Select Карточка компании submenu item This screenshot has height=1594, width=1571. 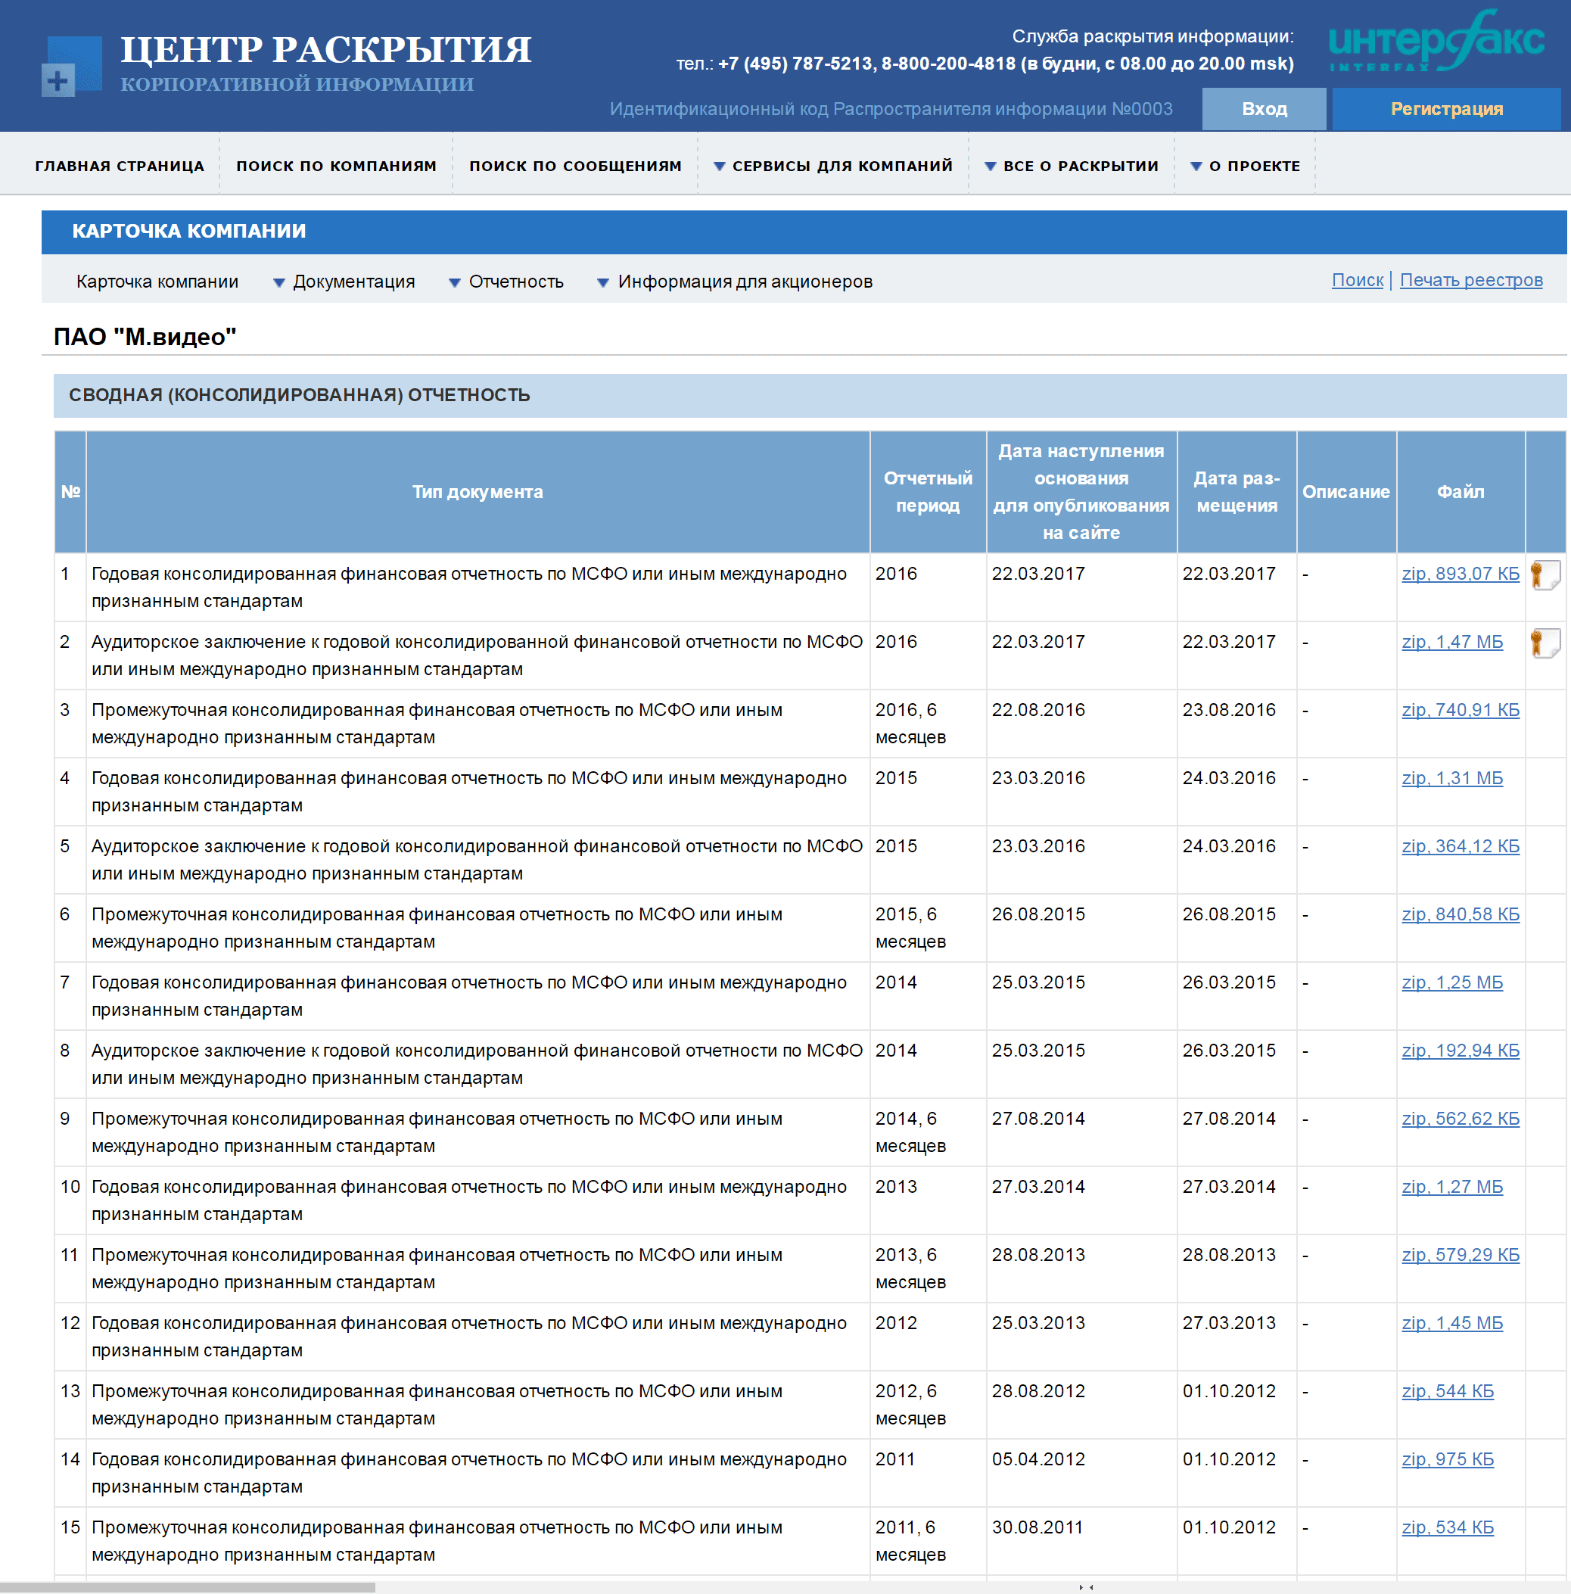click(x=157, y=282)
